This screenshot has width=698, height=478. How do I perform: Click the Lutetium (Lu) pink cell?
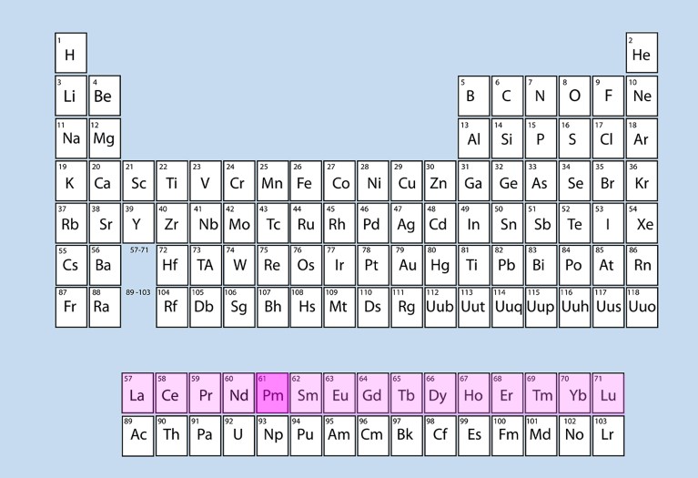tap(607, 393)
